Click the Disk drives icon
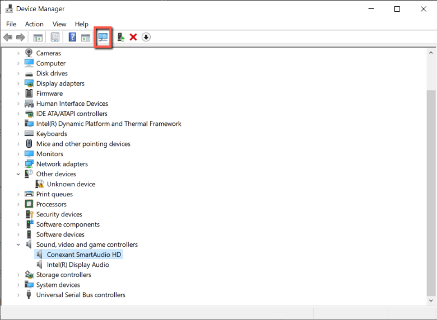437x320 pixels. pos(29,74)
